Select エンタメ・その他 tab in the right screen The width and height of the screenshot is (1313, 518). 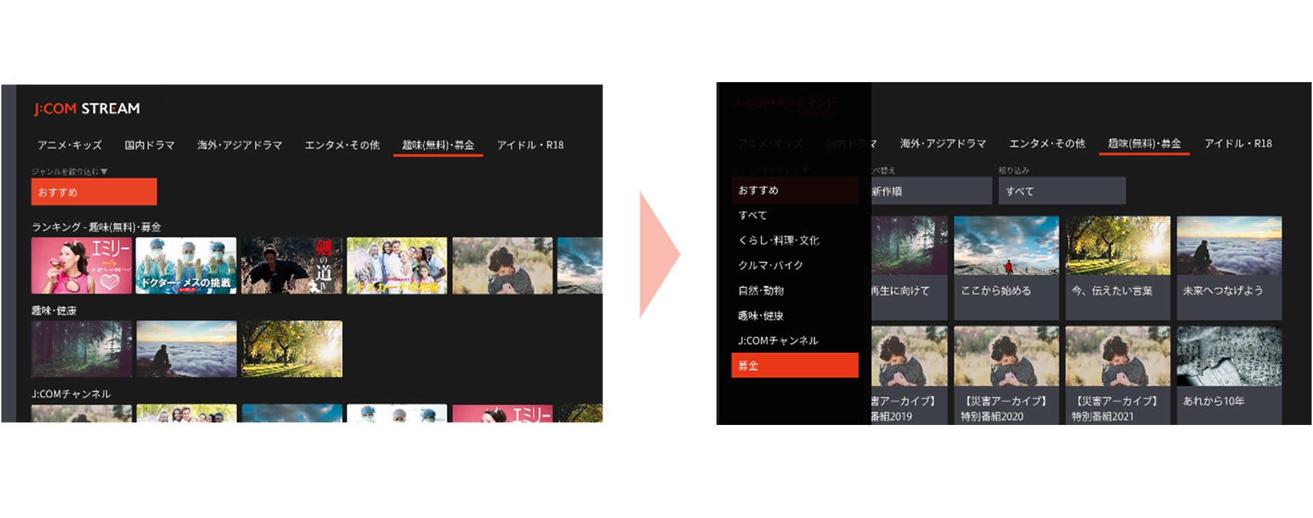pos(1047,144)
